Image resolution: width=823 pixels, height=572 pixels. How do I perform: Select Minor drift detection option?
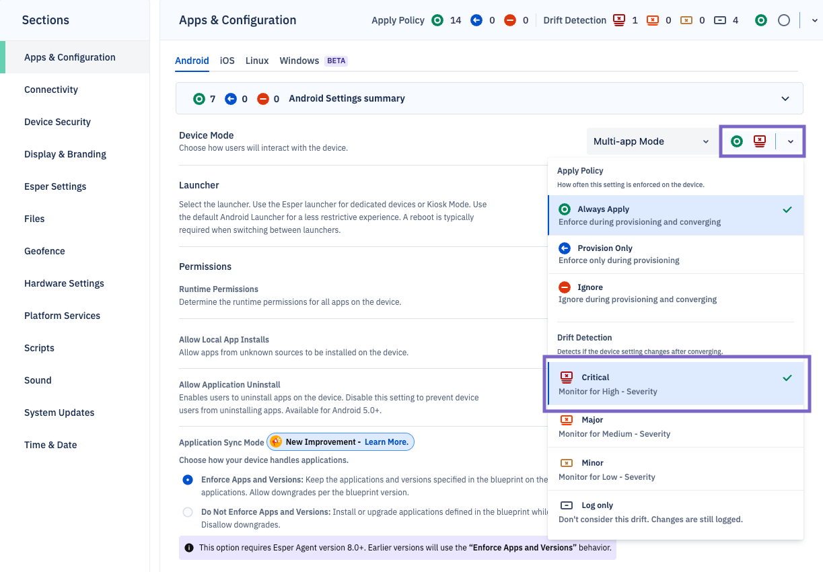click(676, 470)
